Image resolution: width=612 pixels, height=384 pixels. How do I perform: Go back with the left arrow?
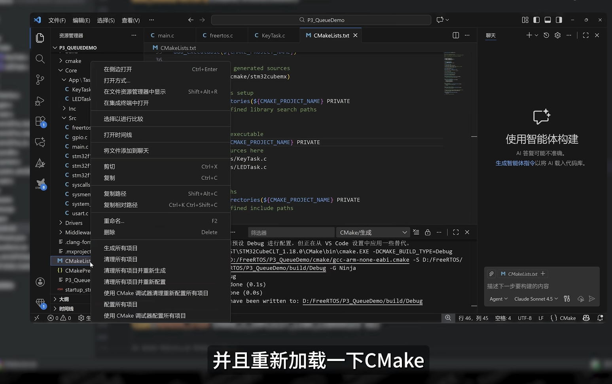pyautogui.click(x=191, y=20)
